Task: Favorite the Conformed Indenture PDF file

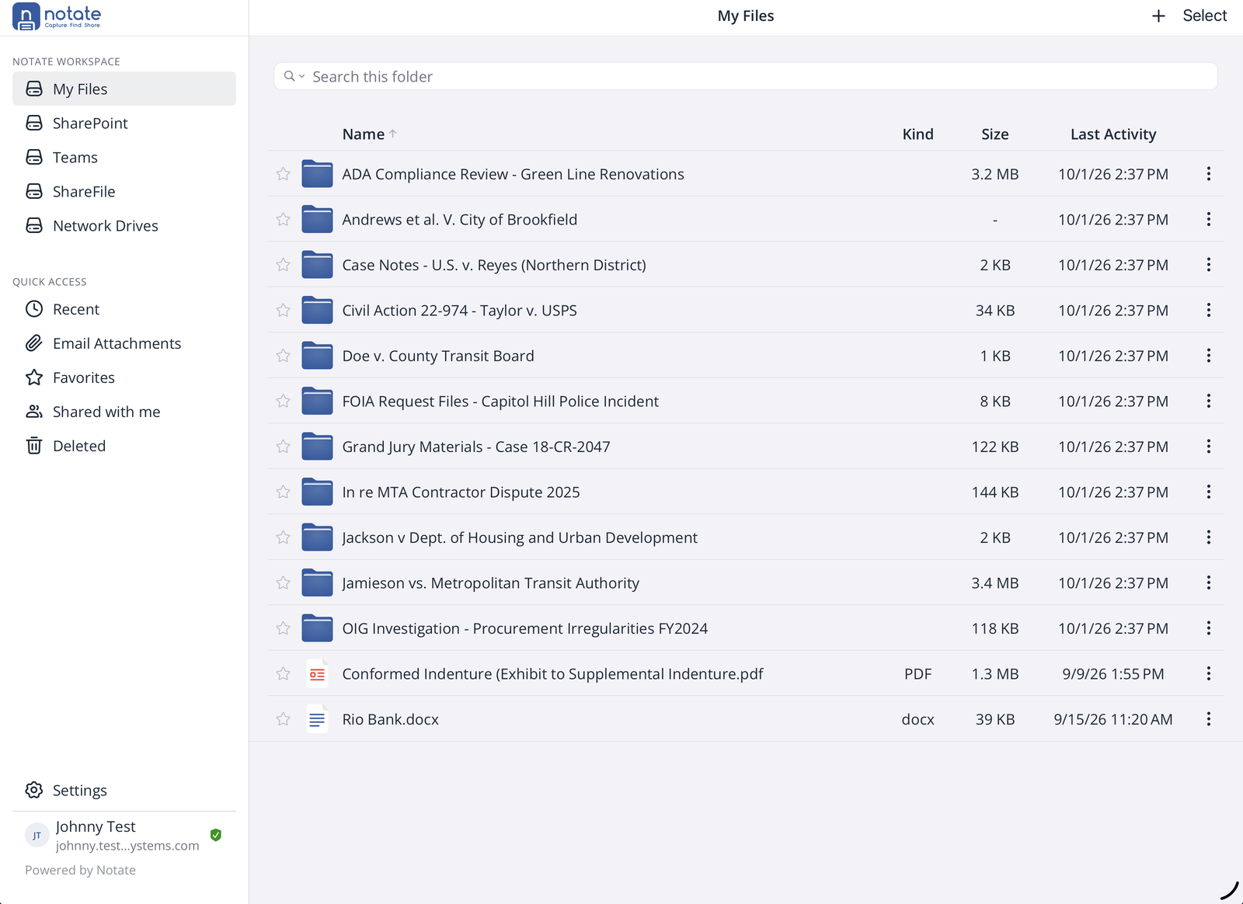Action: point(283,673)
